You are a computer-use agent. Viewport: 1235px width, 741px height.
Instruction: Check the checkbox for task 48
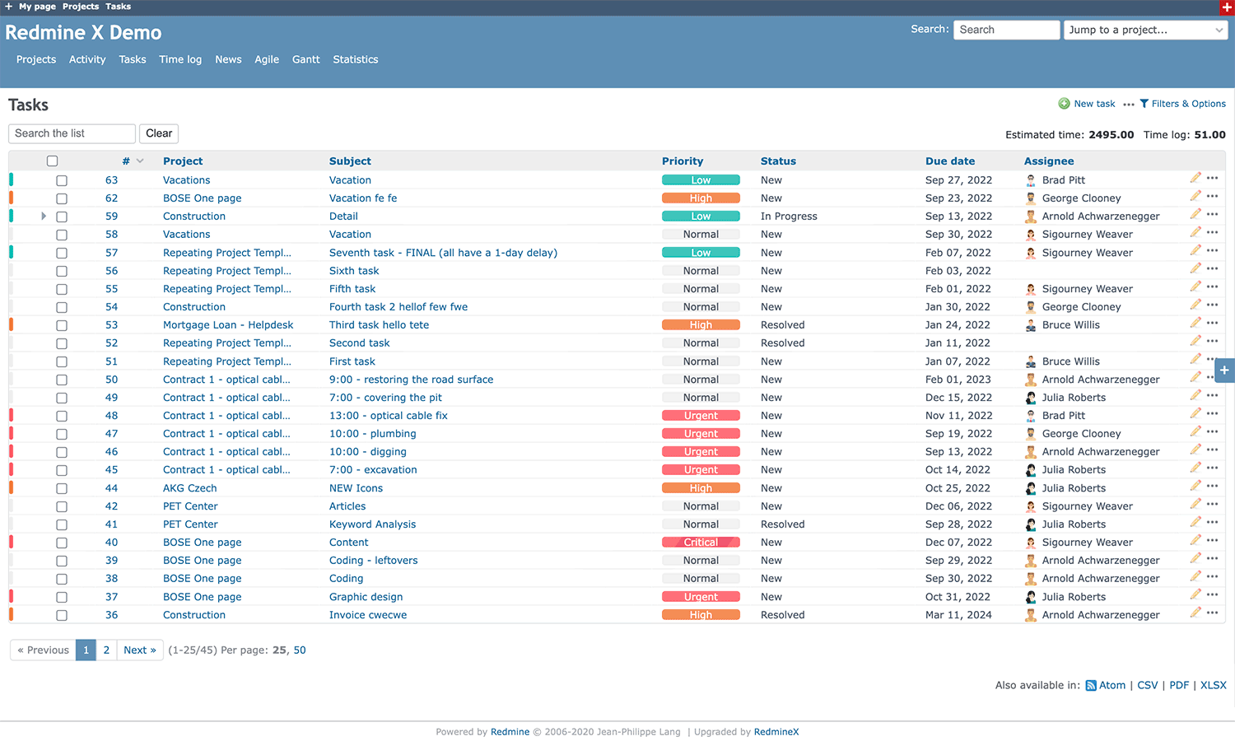[x=62, y=416]
